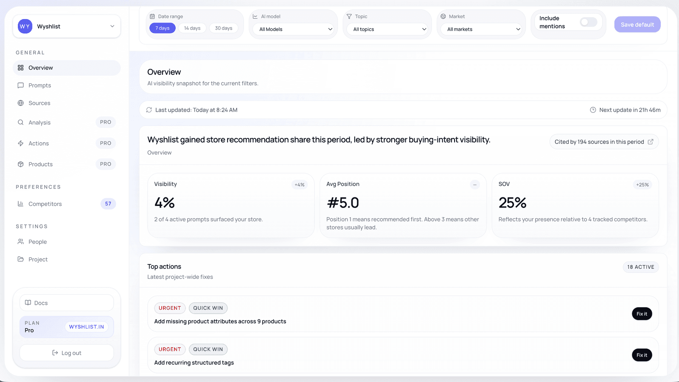Screen dimensions: 679x382
Task: Go to the Sources page
Action: [67, 103]
